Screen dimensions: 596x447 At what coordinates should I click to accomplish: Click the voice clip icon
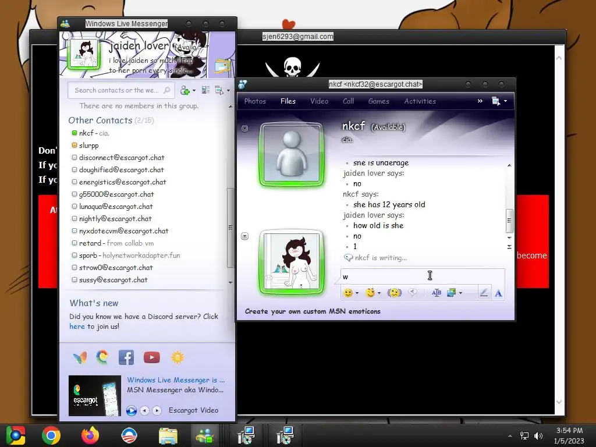coord(413,292)
